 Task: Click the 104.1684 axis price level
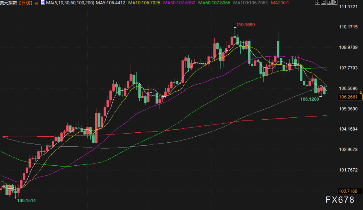[x=348, y=129]
